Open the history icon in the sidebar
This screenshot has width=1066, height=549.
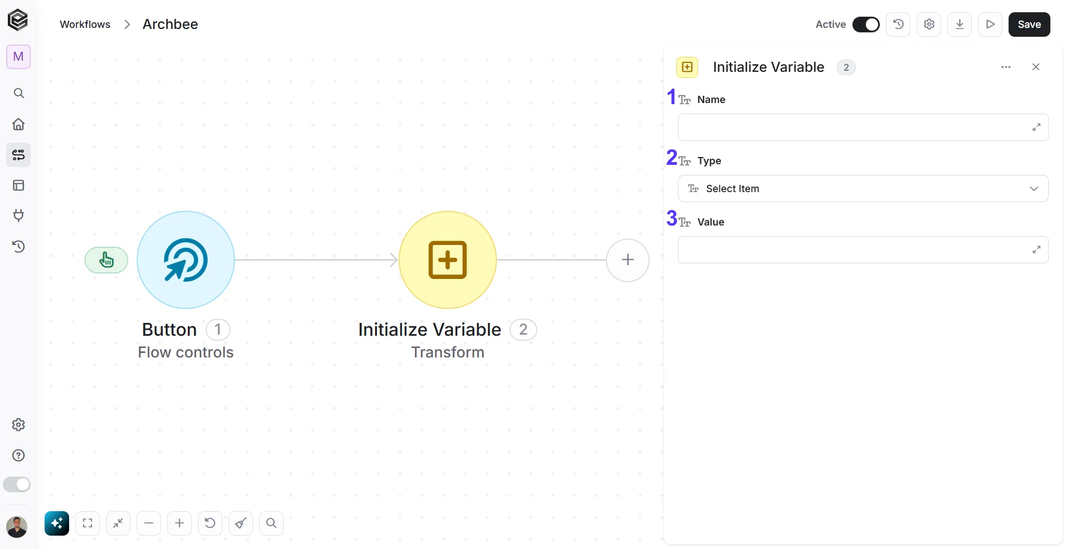coord(18,247)
